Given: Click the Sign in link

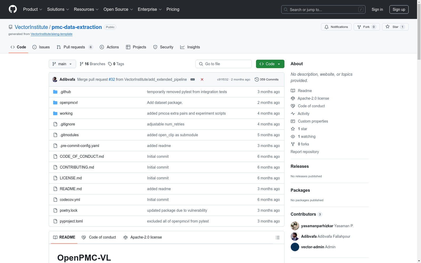Looking at the screenshot, I should pos(377,9).
